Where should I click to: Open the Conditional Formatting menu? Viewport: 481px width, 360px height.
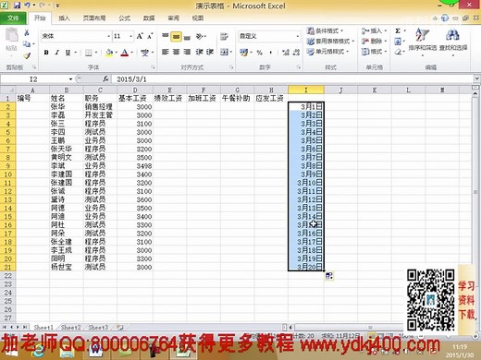click(326, 30)
